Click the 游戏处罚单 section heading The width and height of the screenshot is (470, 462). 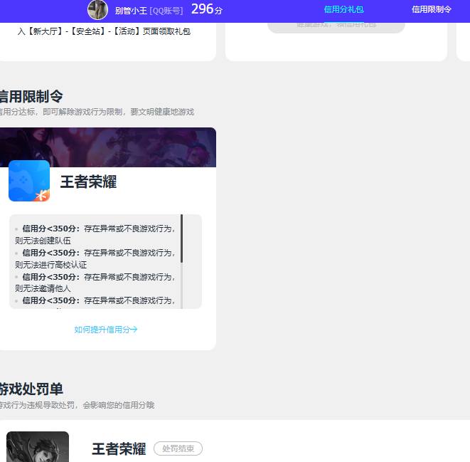(x=31, y=389)
